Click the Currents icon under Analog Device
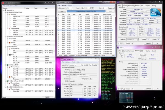The height and width of the screenshot is (110, 165). pyautogui.click(x=10, y=38)
